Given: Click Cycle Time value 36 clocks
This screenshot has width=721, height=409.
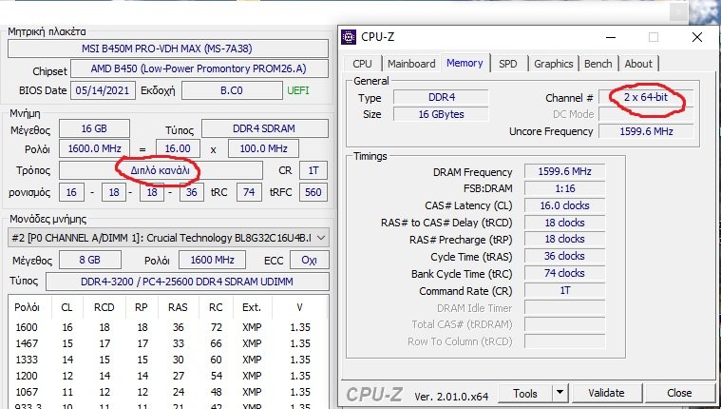Looking at the screenshot, I should [564, 256].
